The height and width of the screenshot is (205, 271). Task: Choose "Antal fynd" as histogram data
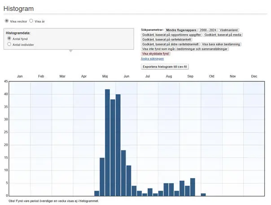pyautogui.click(x=9, y=39)
